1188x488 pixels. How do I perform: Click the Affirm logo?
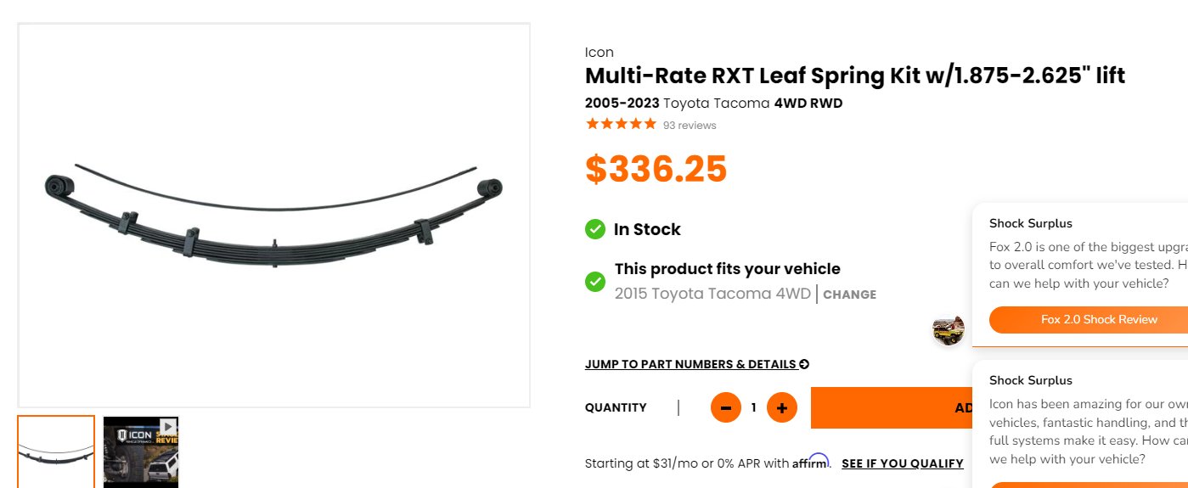[811, 462]
